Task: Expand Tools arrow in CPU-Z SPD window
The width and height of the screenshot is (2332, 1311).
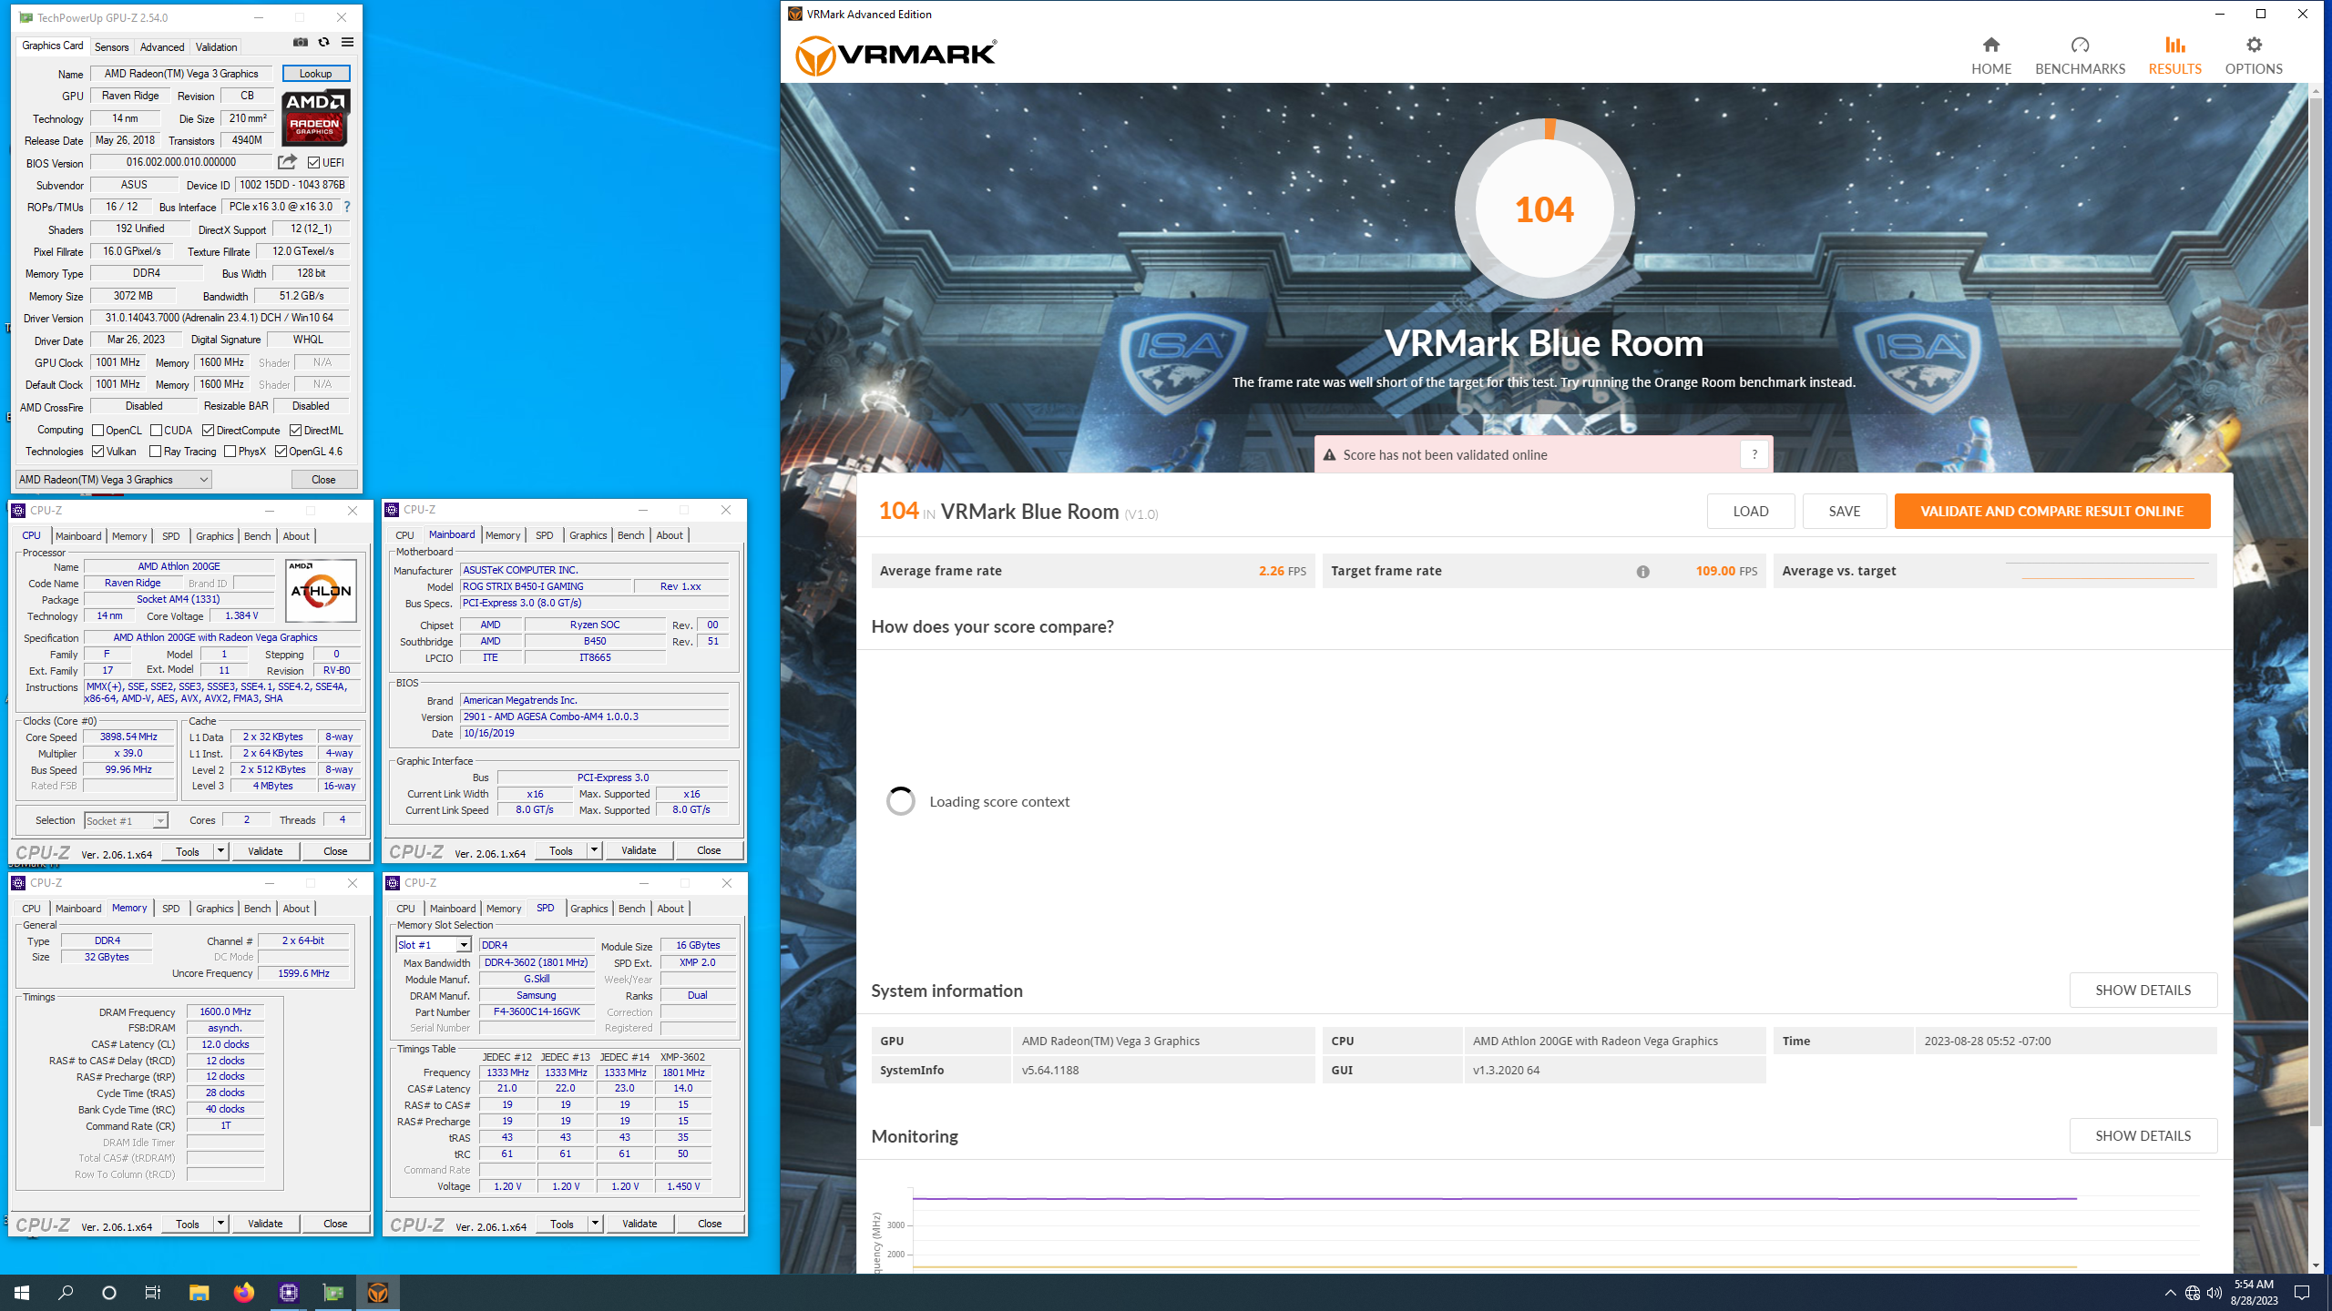Action: [595, 1224]
